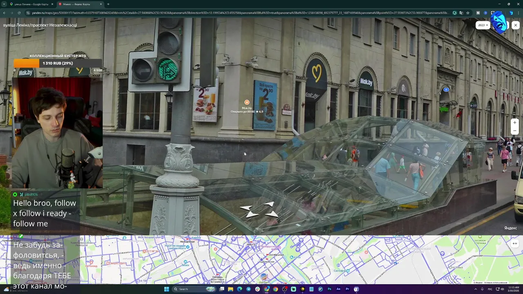The height and width of the screenshot is (294, 523).
Task: Open the browser profile avatar
Action: point(511,13)
